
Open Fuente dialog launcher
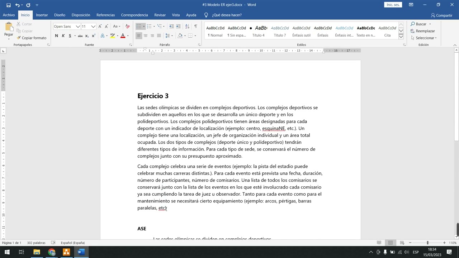click(x=131, y=45)
